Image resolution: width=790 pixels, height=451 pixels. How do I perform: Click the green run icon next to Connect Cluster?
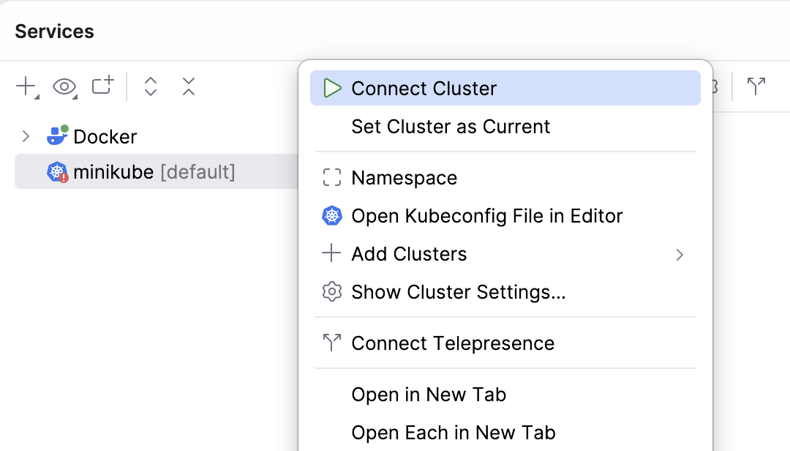[334, 87]
